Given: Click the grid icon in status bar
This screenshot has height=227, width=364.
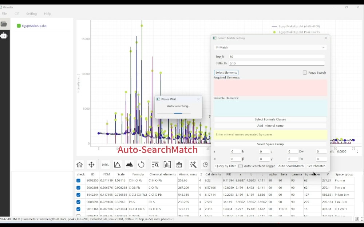Looking at the screenshot, I should point(357,219).
